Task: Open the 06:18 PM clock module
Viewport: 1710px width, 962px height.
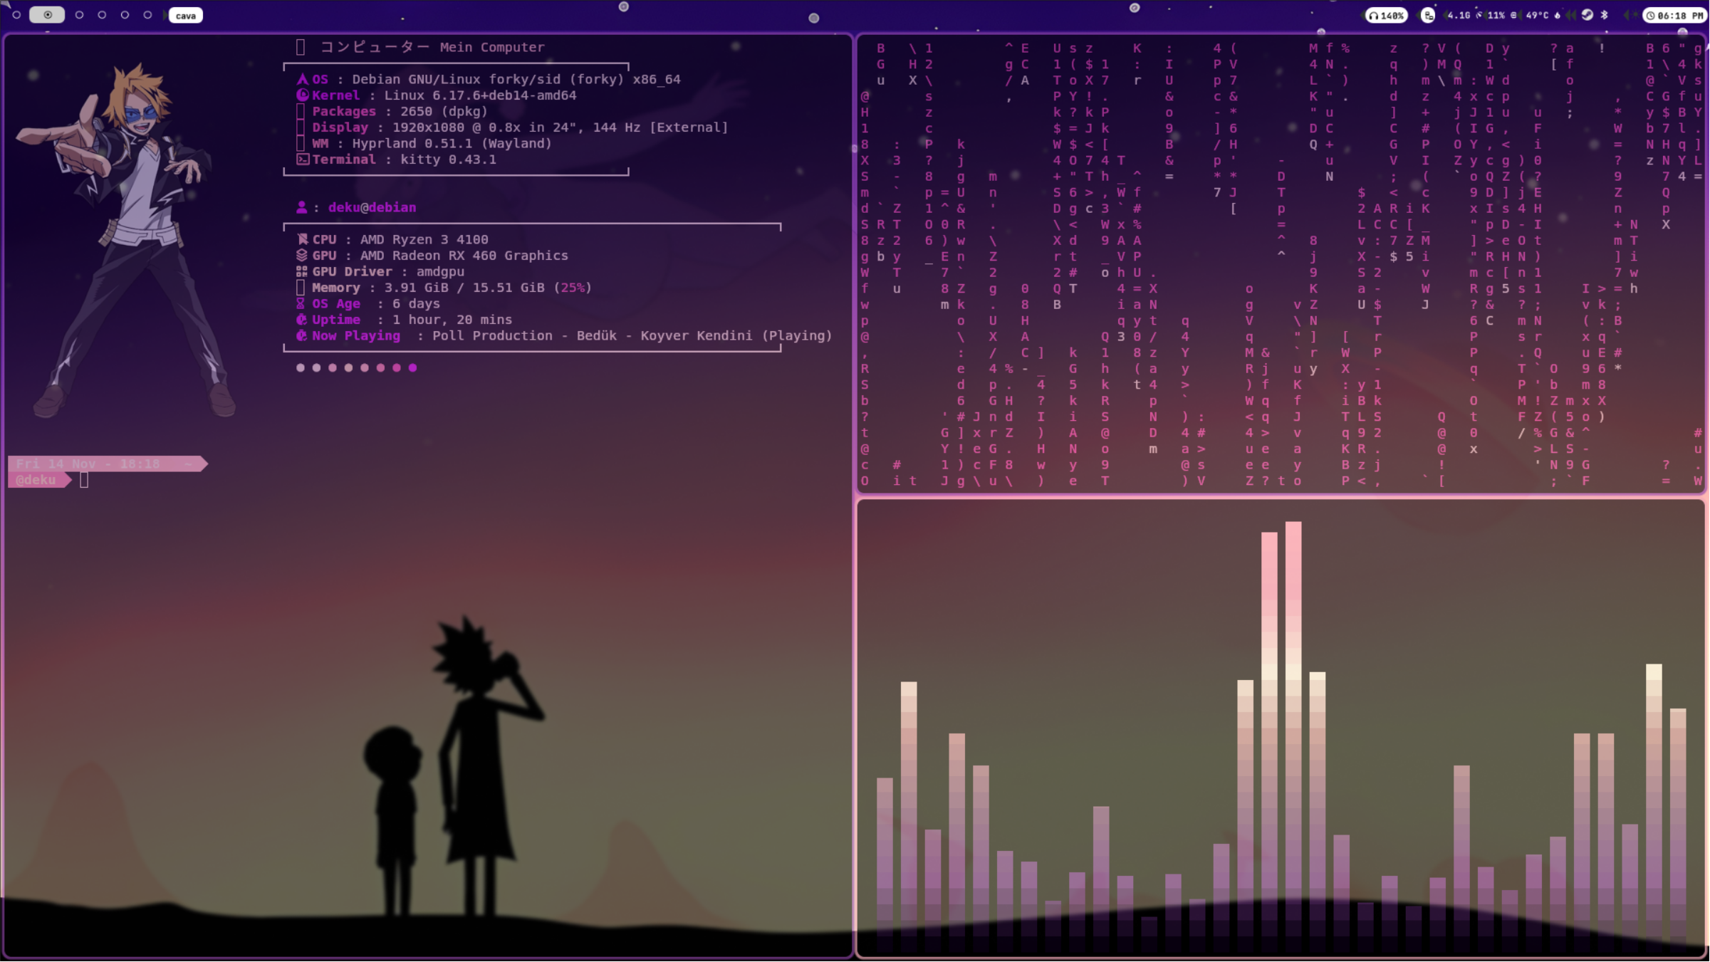Action: point(1674,15)
